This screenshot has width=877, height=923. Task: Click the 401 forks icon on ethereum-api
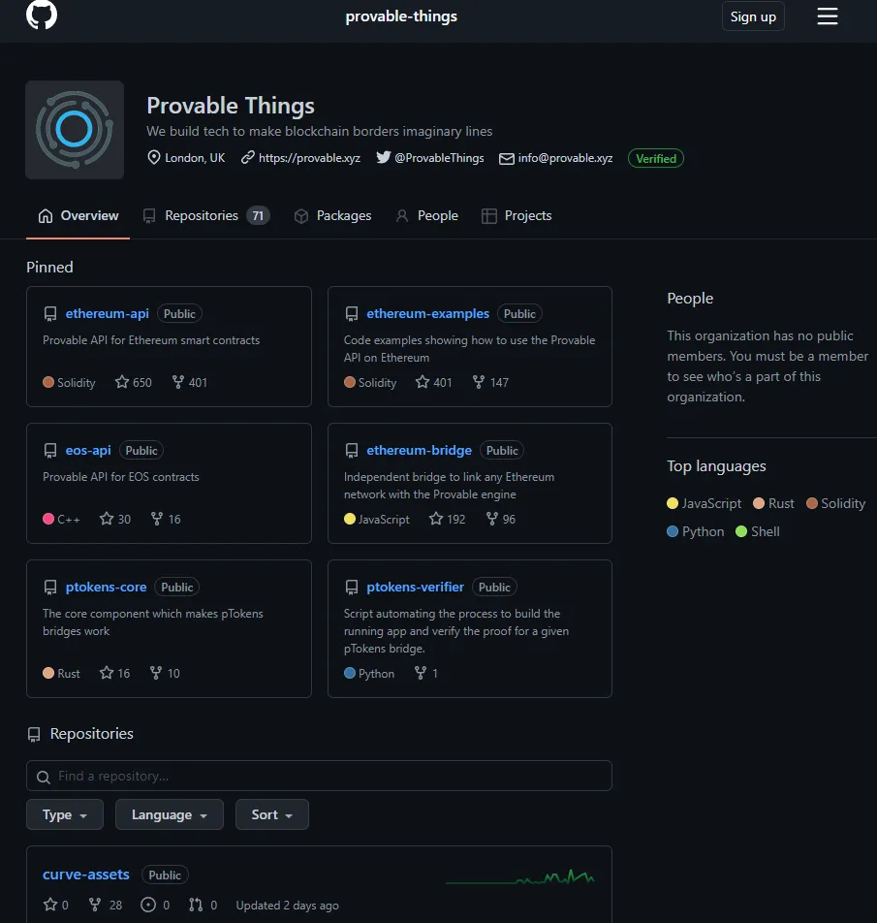click(177, 382)
